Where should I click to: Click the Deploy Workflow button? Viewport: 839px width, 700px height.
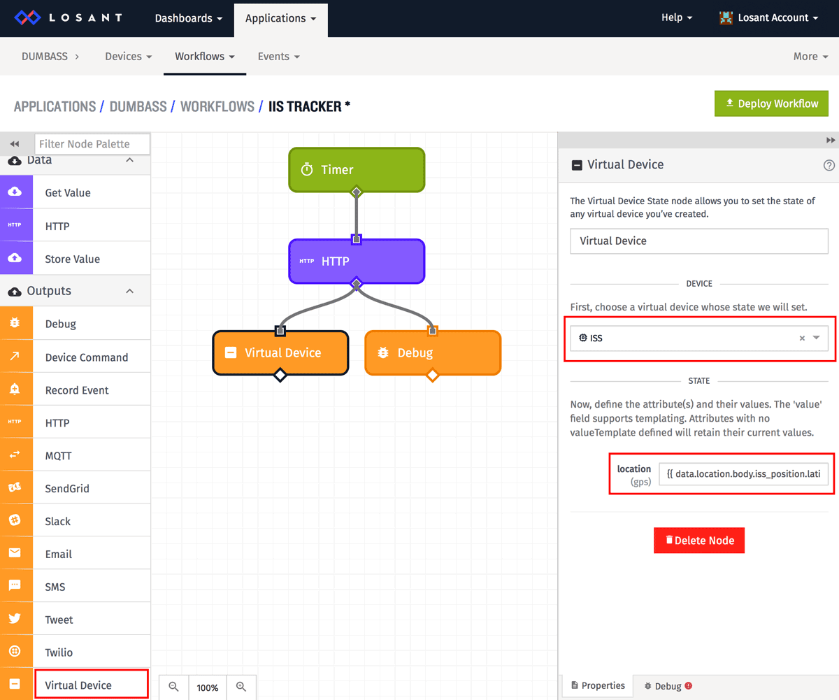click(771, 103)
